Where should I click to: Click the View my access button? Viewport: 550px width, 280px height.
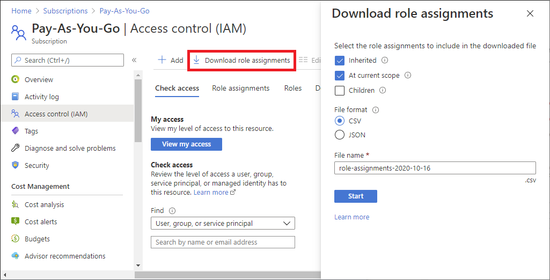tap(186, 144)
